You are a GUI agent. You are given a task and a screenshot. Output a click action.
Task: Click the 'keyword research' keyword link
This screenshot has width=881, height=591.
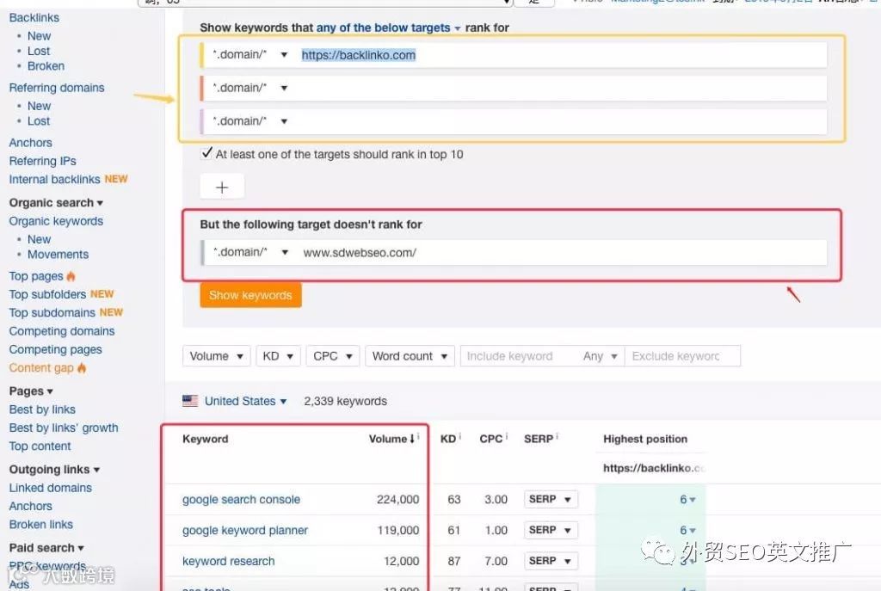229,561
